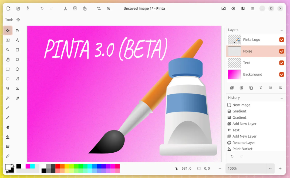Select the Eraser tool
This screenshot has height=178, width=290.
click(8, 127)
